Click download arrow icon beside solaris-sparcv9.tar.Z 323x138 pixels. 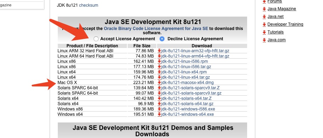pos(159,88)
